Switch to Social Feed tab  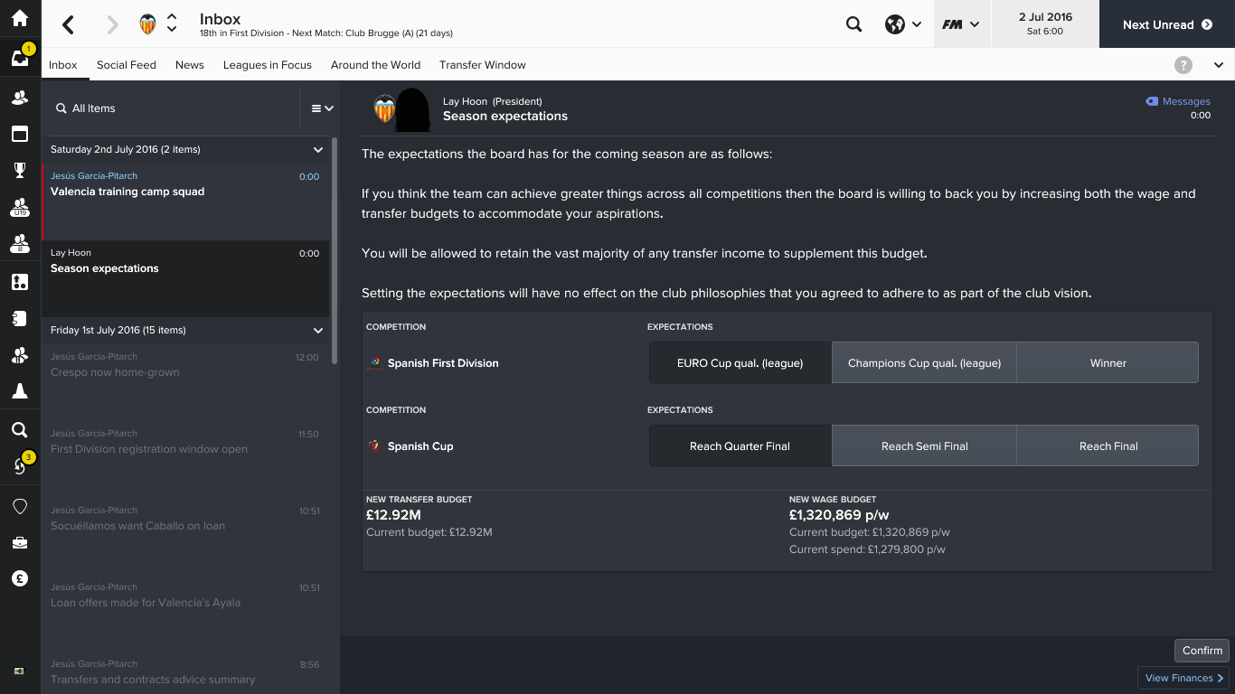point(127,65)
